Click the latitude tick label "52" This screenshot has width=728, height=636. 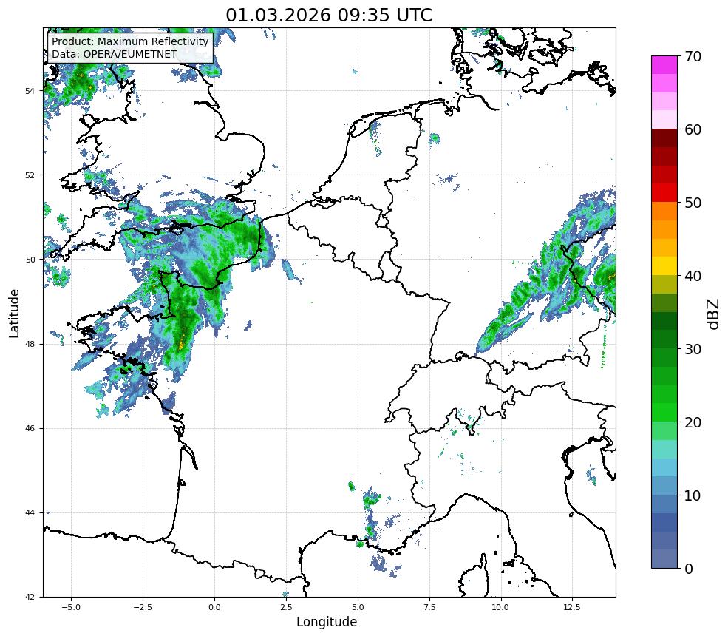(30, 175)
